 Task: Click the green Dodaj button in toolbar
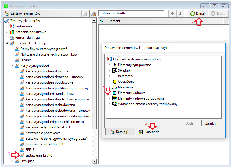click(198, 14)
